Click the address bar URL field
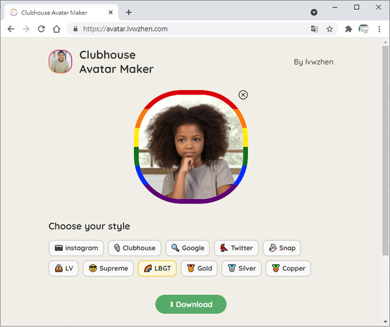The image size is (390, 327). click(190, 29)
